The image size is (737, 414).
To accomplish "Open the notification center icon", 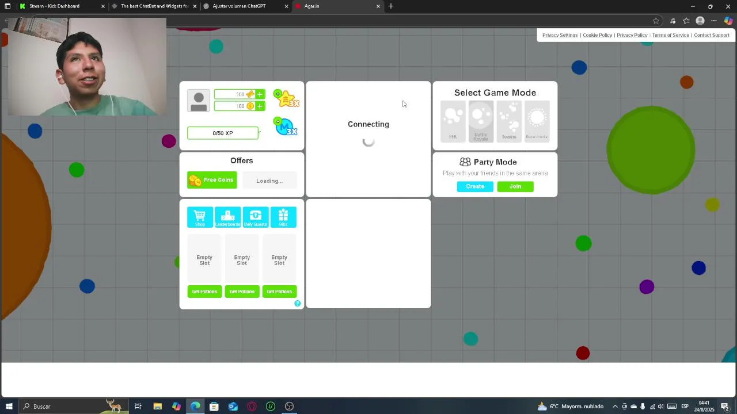I will [725, 407].
